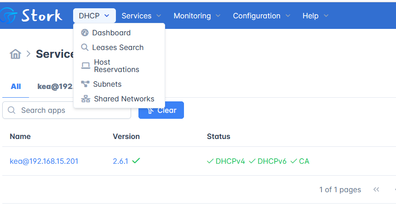Collapse the DHCP menu chevron

pos(107,16)
